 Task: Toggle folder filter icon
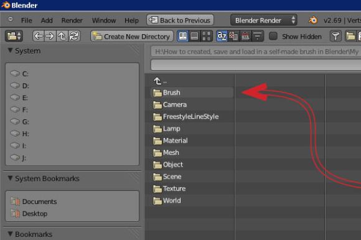[350, 36]
